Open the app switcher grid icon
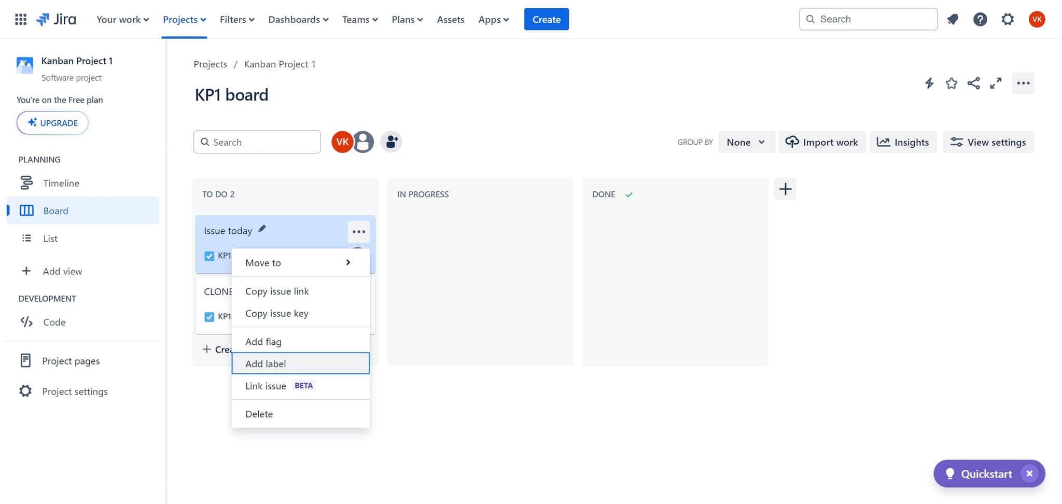 [21, 19]
